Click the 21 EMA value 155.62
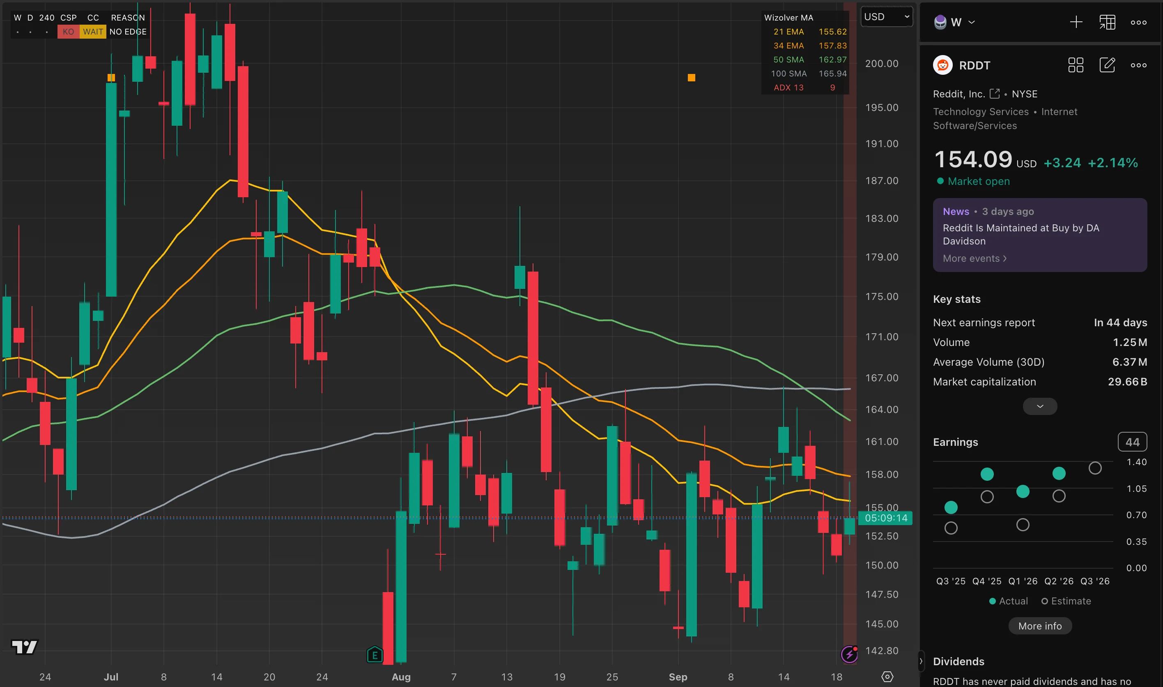 [x=833, y=32]
